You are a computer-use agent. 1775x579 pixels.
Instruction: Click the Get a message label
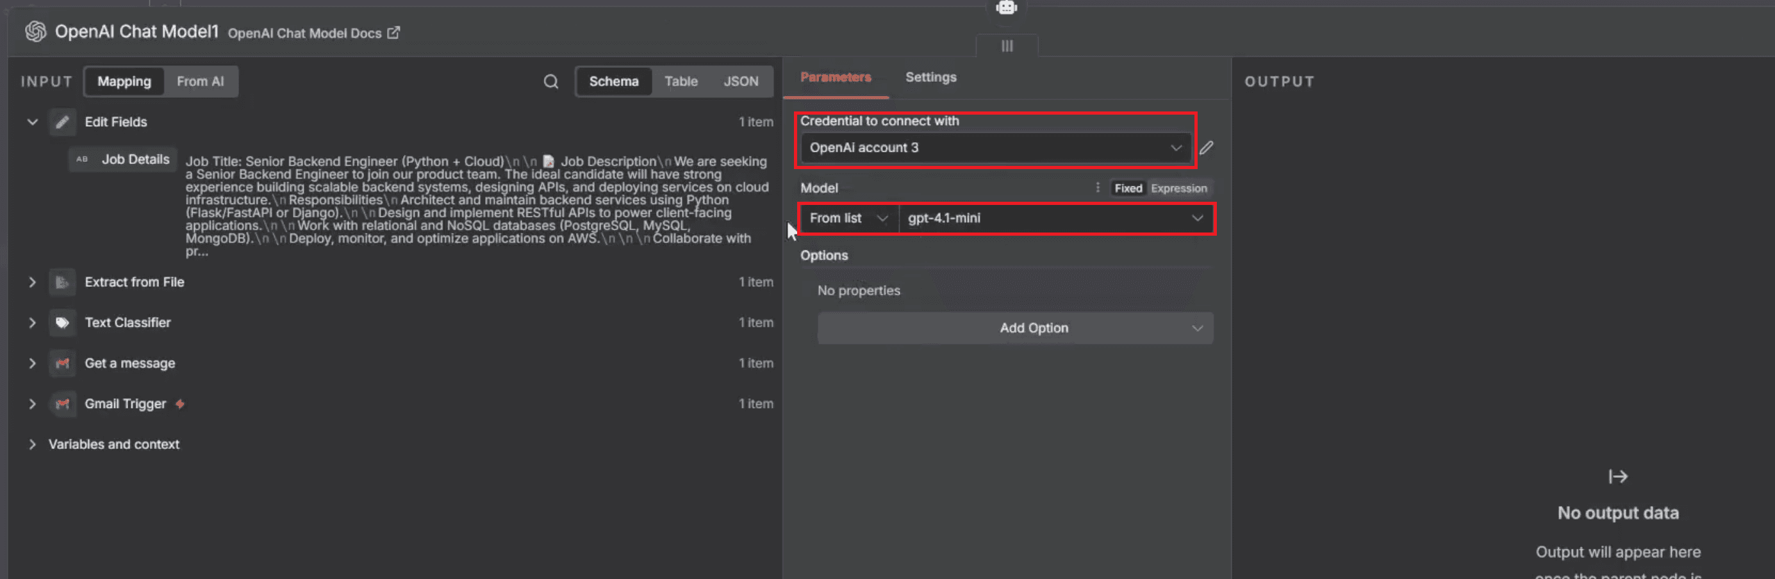pyautogui.click(x=129, y=364)
